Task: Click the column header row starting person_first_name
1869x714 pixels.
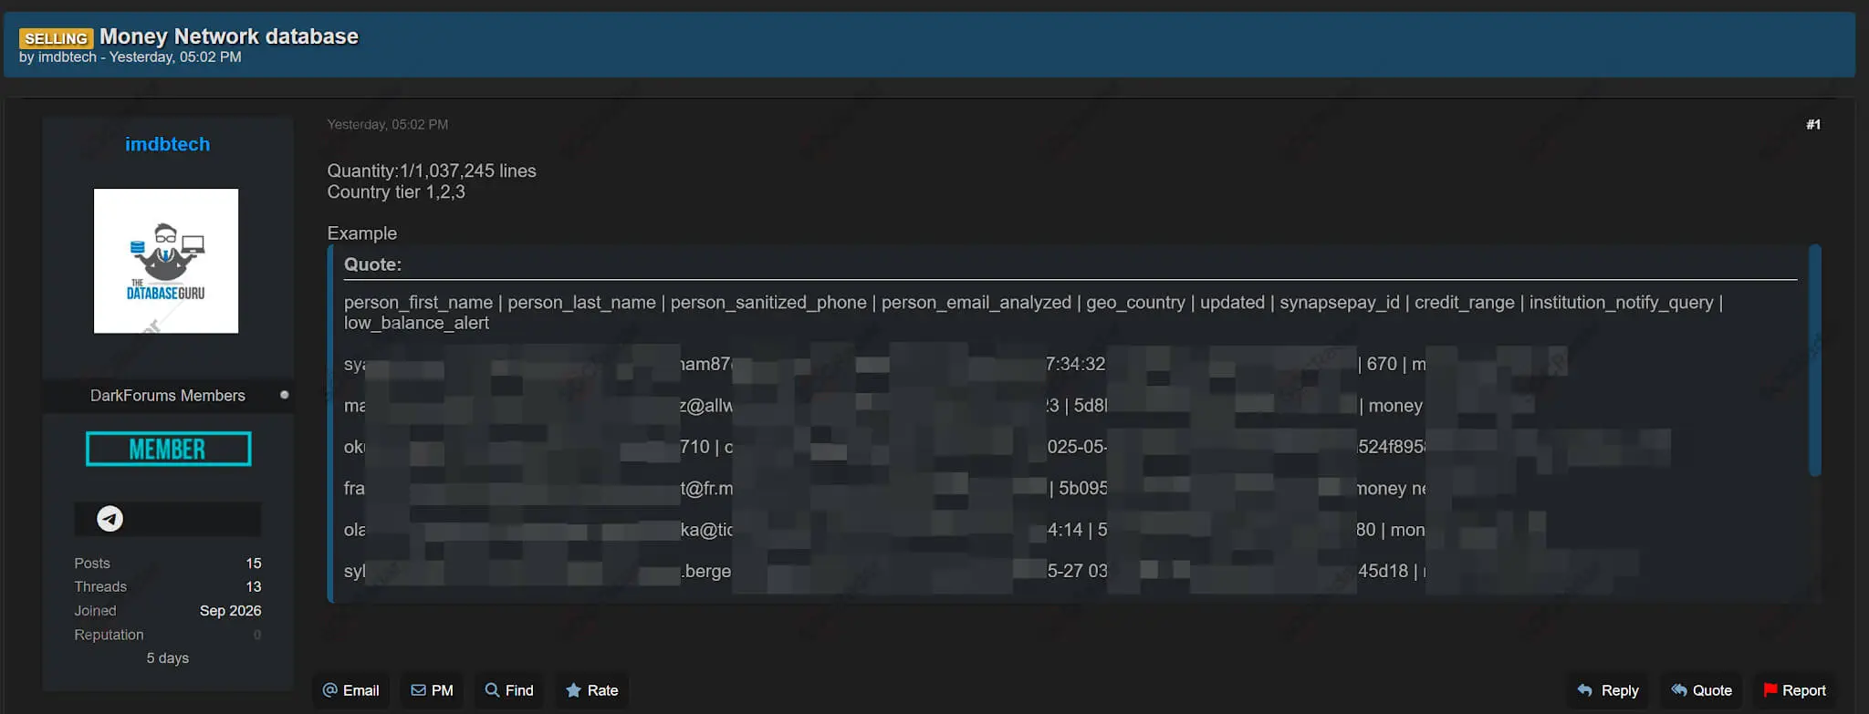Action: coord(1033,313)
